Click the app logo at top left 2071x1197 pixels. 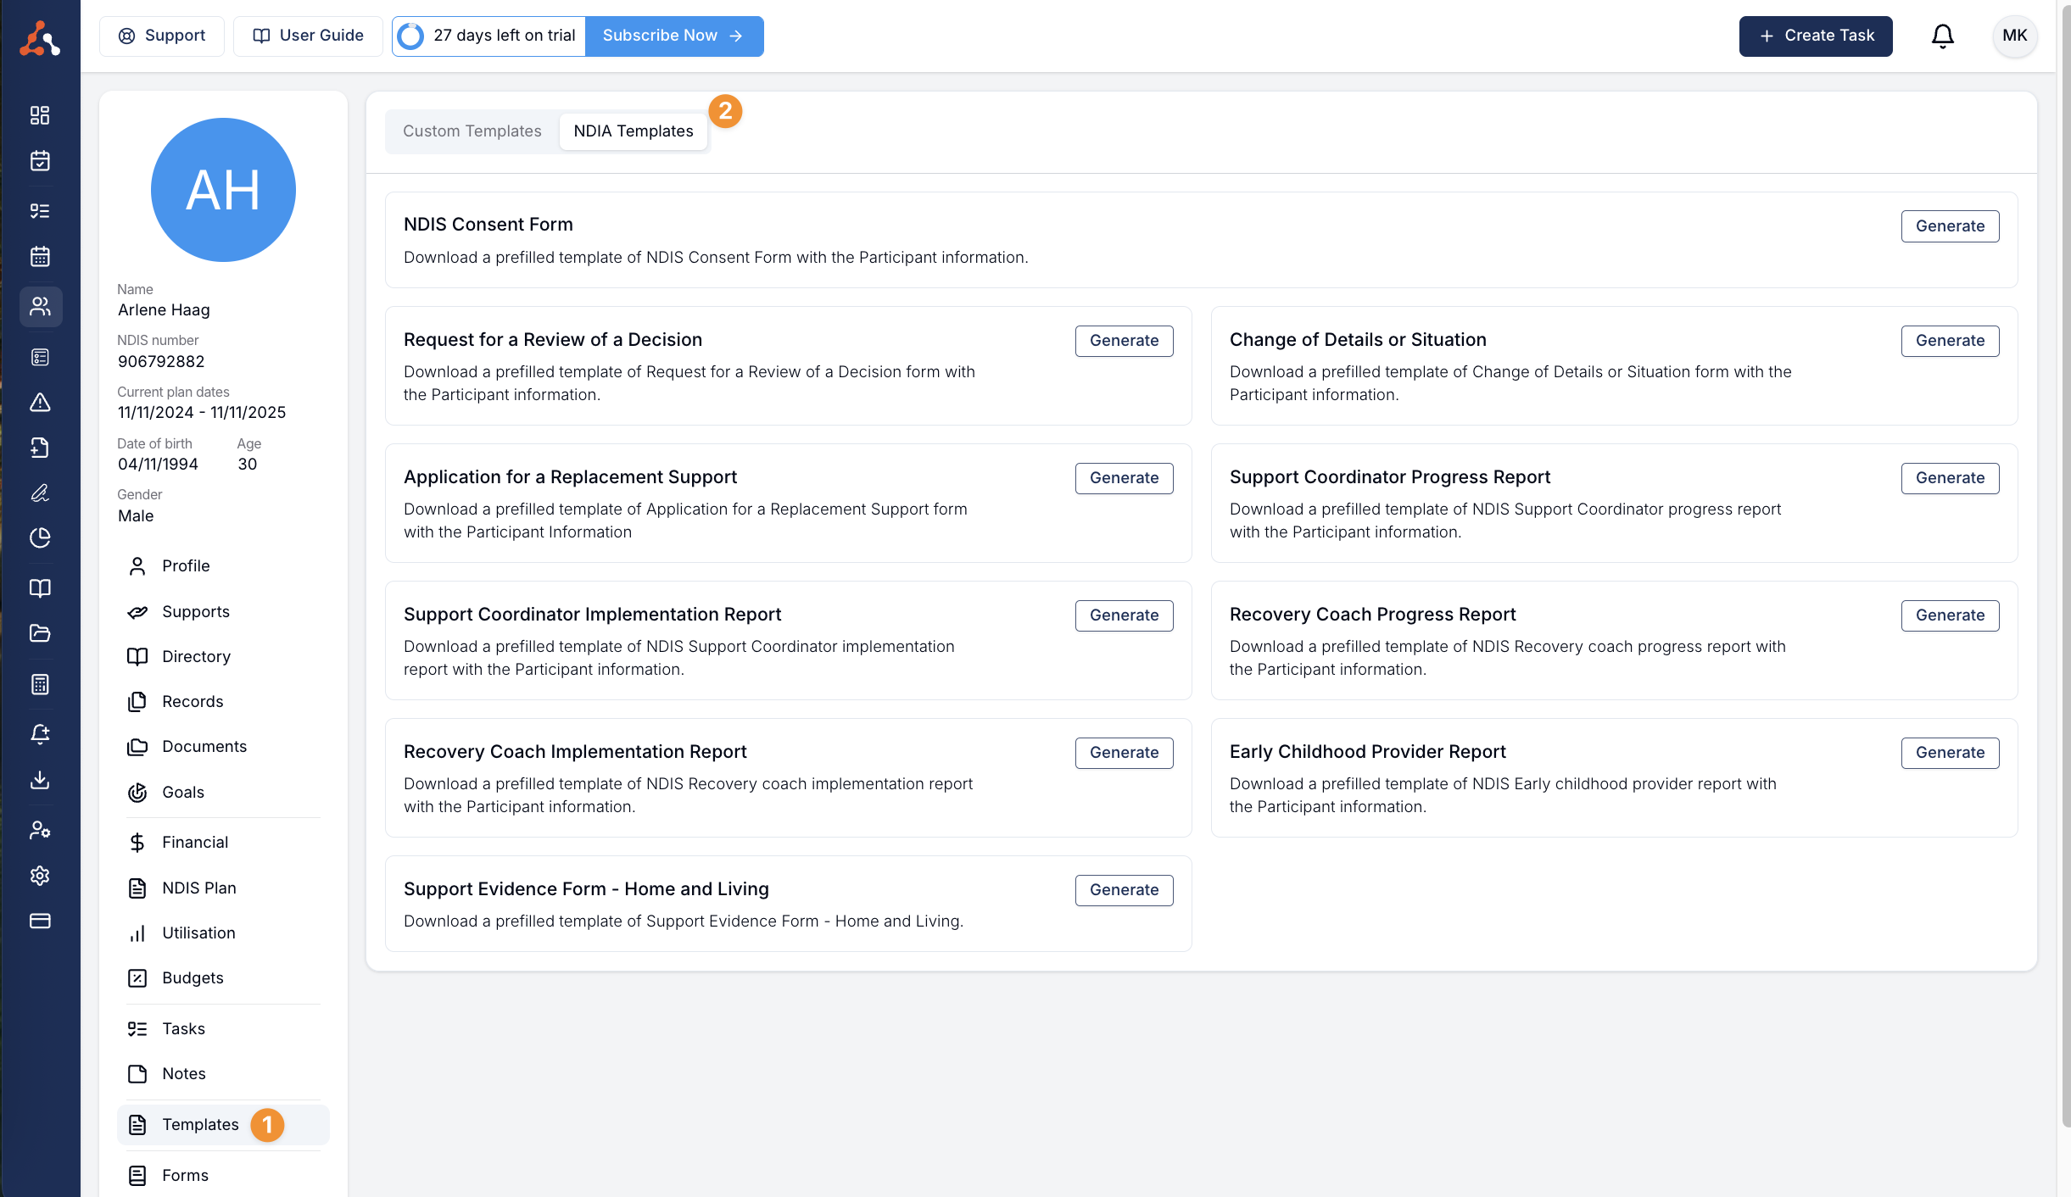[40, 38]
